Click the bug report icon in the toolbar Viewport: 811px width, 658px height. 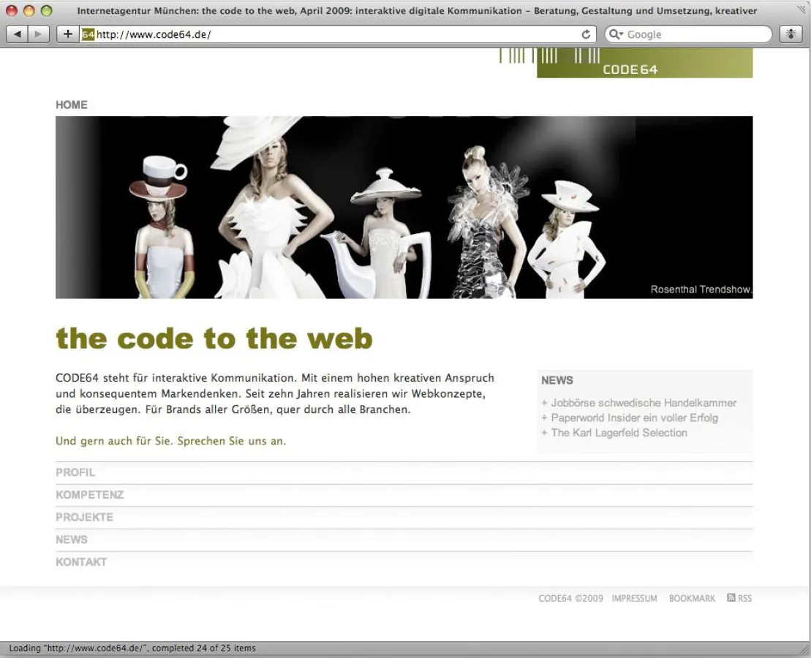(790, 34)
